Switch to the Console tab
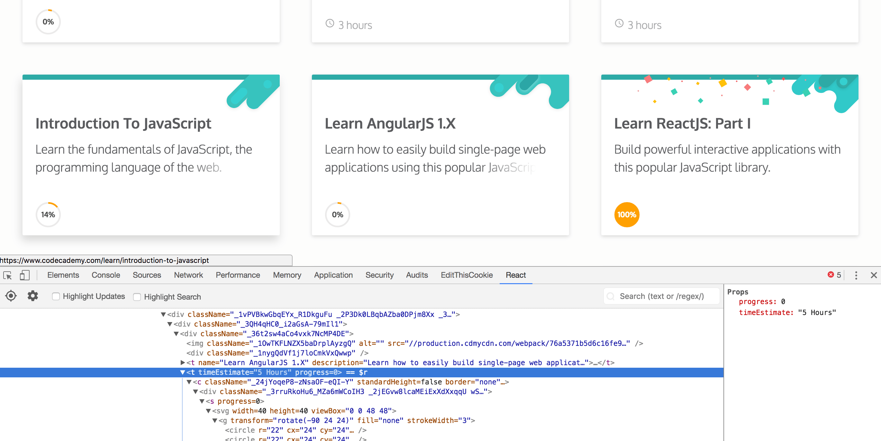881x441 pixels. click(x=105, y=275)
